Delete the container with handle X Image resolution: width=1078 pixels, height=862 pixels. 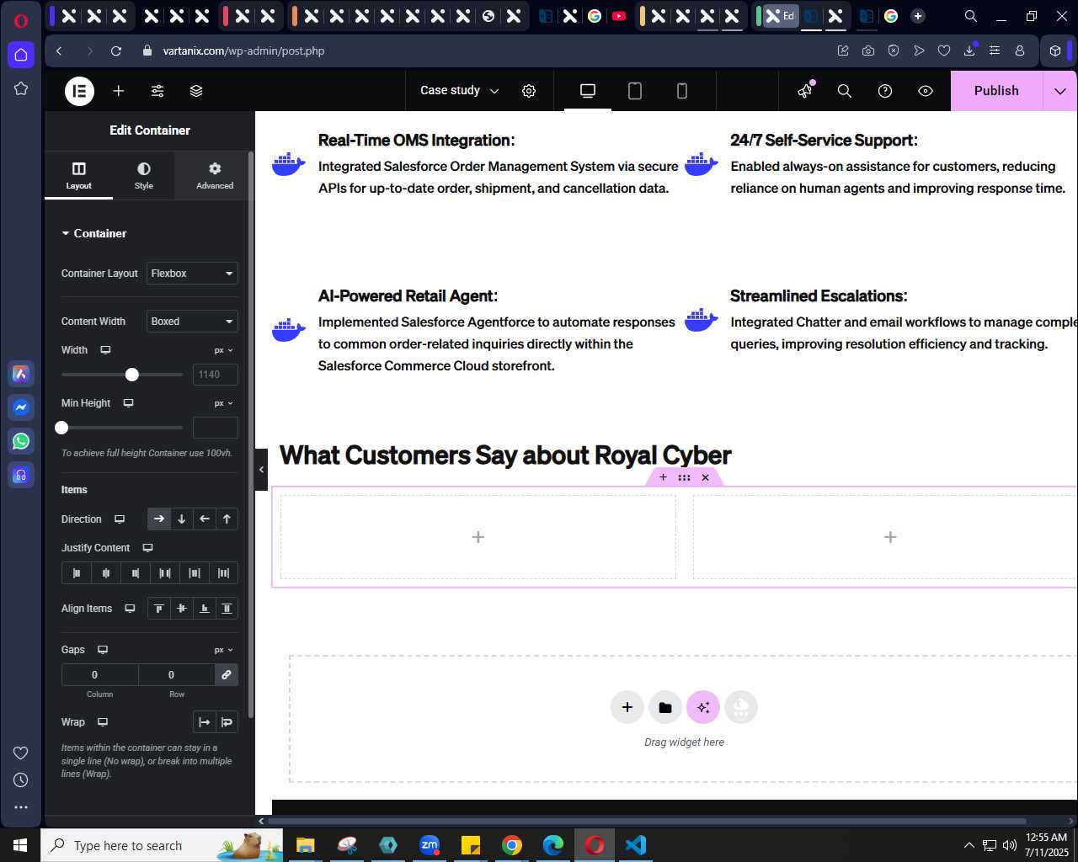(706, 477)
